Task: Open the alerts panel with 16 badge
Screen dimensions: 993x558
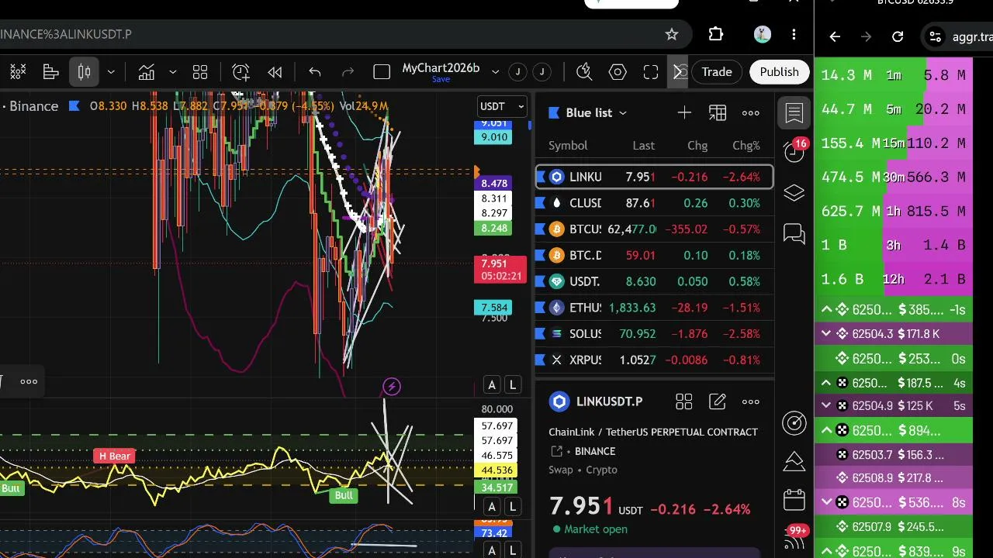Action: pyautogui.click(x=794, y=150)
